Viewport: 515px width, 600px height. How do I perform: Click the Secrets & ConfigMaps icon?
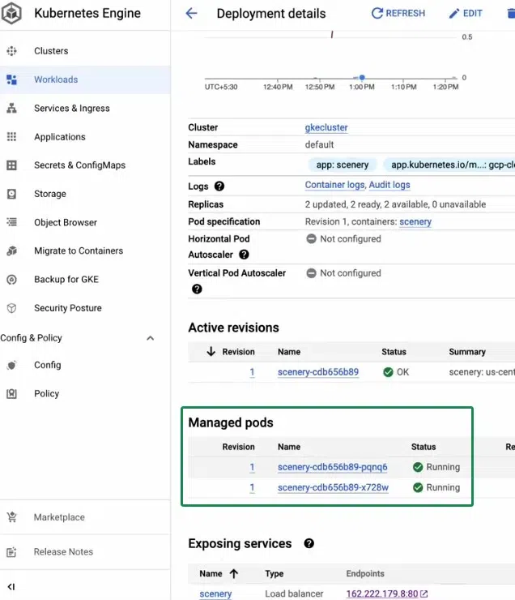pyautogui.click(x=11, y=165)
